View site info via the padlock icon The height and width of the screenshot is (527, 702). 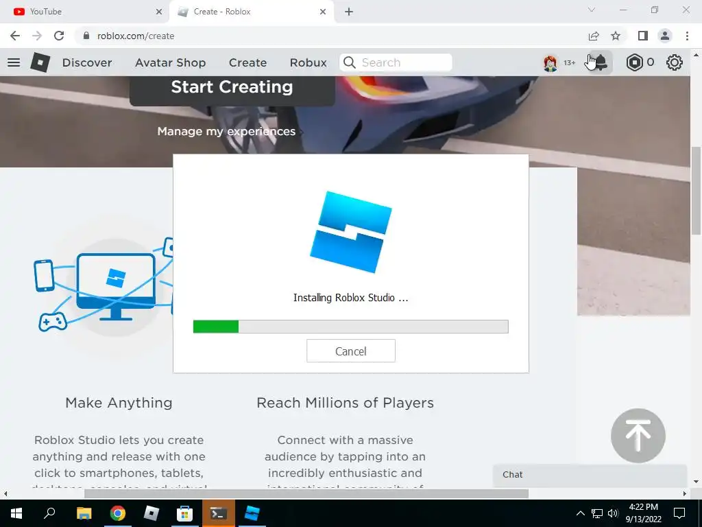click(x=86, y=36)
